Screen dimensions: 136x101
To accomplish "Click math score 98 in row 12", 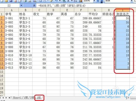I will pyautogui.click(x=53, y=59).
